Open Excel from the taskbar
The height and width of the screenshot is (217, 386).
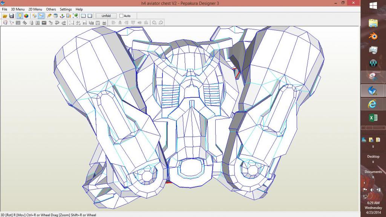[x=373, y=118]
